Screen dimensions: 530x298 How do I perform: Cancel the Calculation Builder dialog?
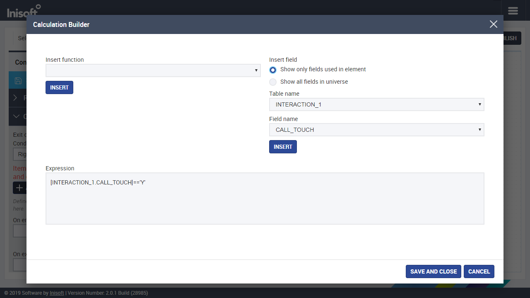479,271
